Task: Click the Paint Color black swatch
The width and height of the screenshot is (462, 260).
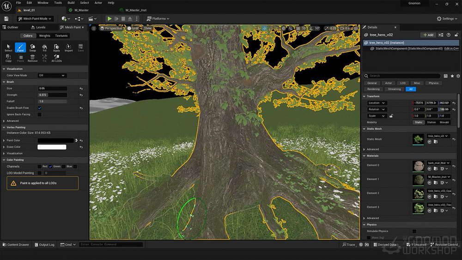Action: [55, 140]
